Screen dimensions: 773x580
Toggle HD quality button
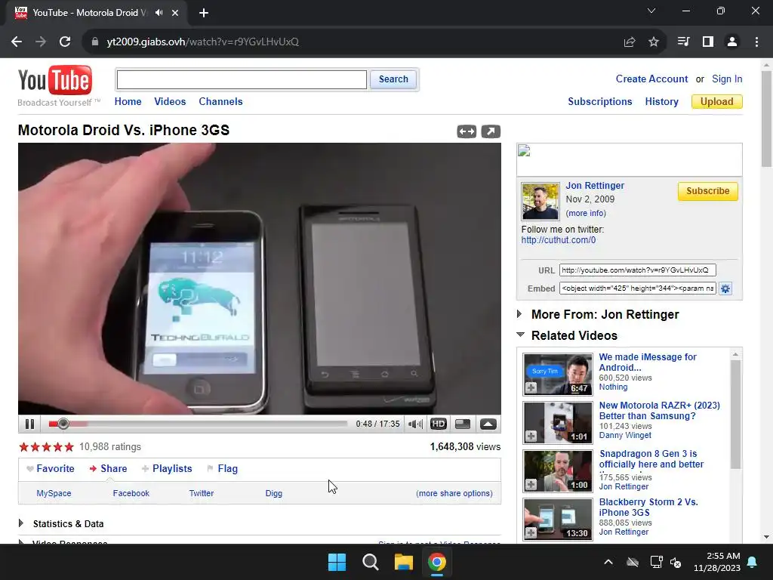tap(439, 424)
